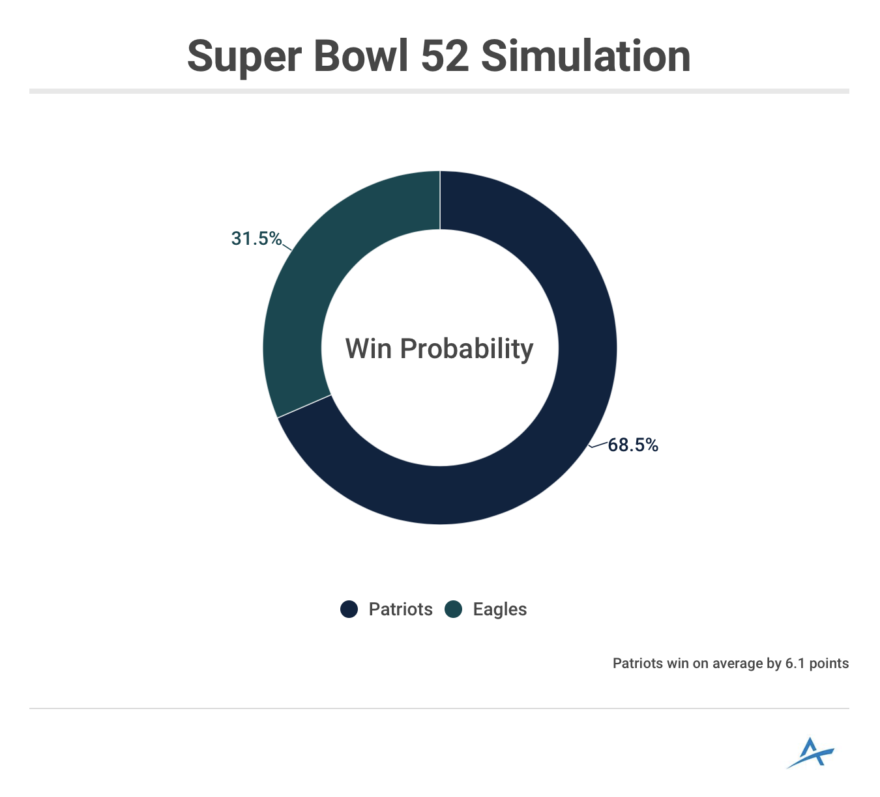
Task: Click the Eagles legend color dot
Action: coord(453,609)
